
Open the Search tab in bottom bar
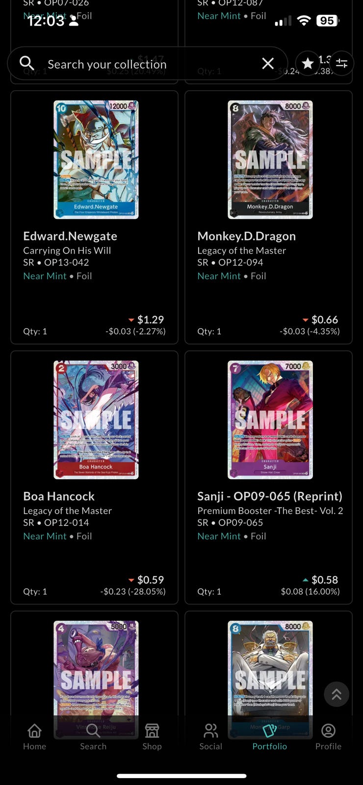tap(93, 737)
